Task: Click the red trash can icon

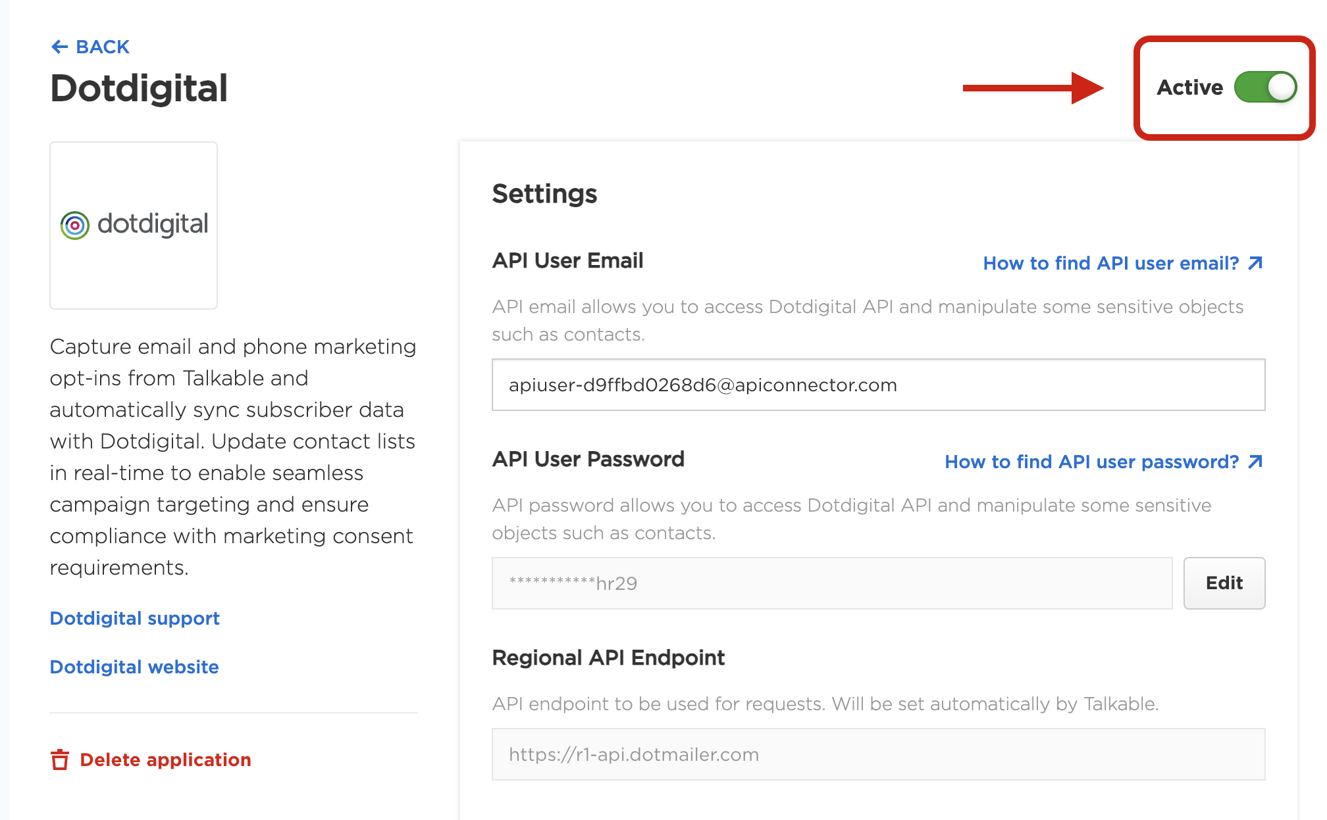Action: [60, 760]
